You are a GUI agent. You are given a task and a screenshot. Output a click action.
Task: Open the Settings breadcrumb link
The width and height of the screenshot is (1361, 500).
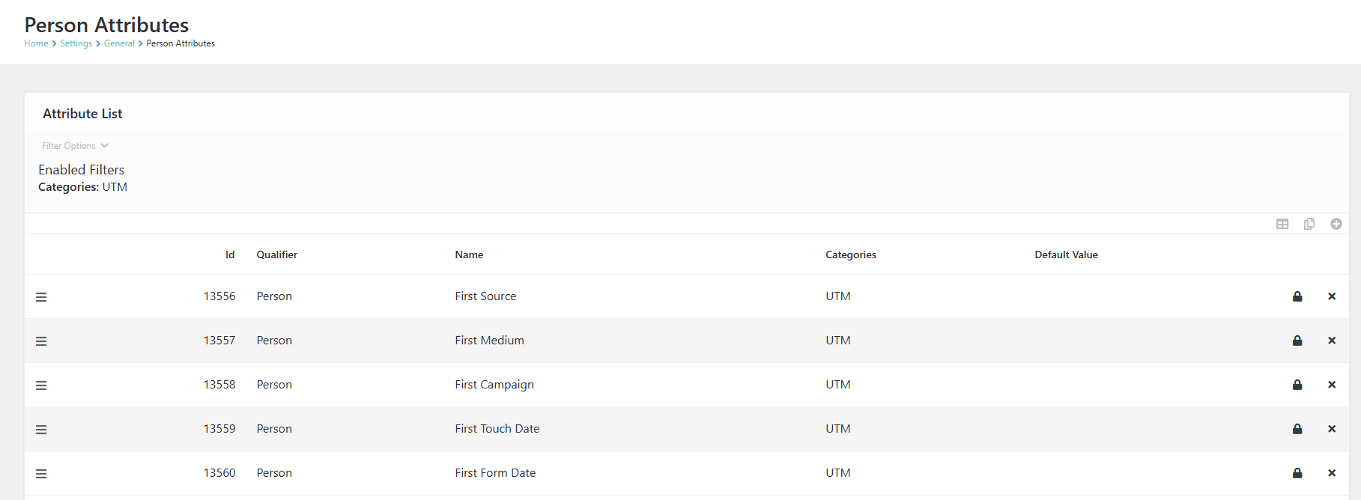click(76, 43)
